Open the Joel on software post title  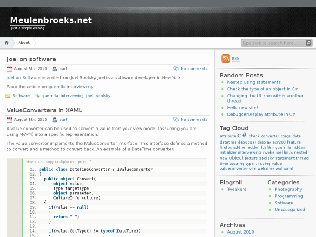pyautogui.click(x=31, y=59)
